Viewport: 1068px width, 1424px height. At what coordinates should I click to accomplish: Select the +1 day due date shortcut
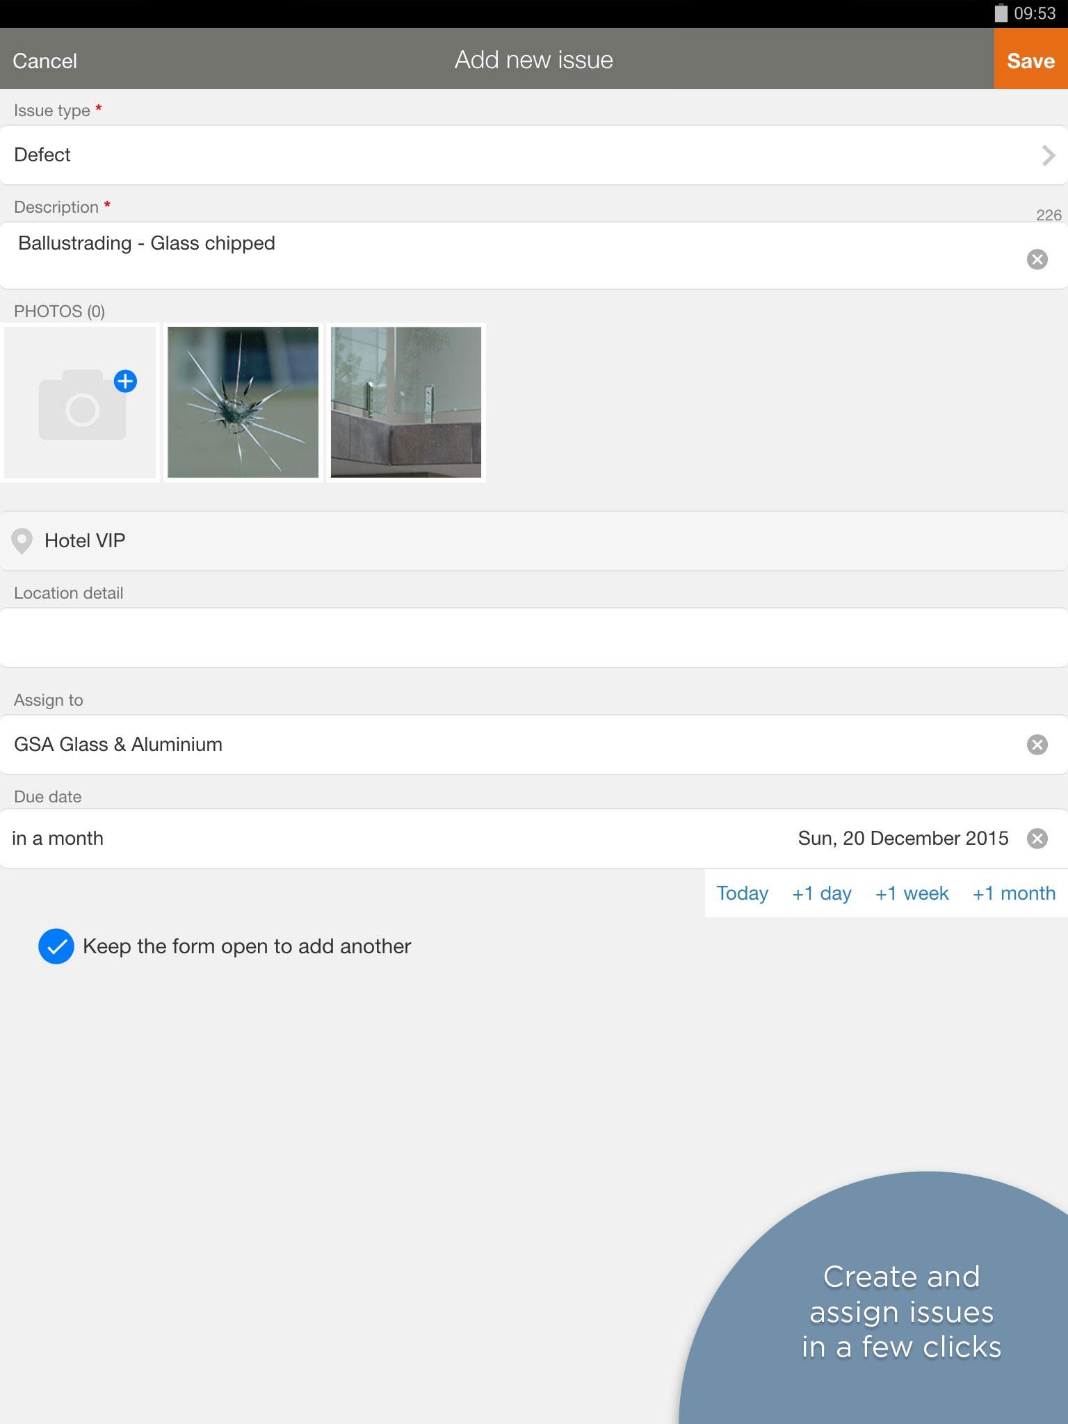click(x=821, y=893)
